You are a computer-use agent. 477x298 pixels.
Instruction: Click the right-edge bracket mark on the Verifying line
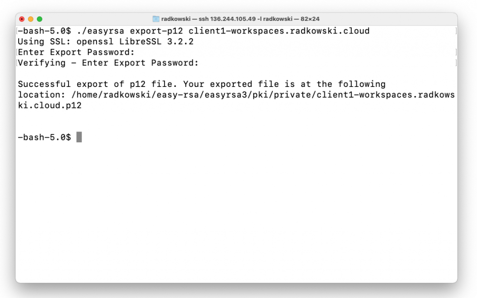pyautogui.click(x=456, y=63)
